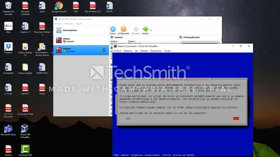Open the Documentos - Acceso directo shortcut

pyautogui.click(x=42, y=49)
